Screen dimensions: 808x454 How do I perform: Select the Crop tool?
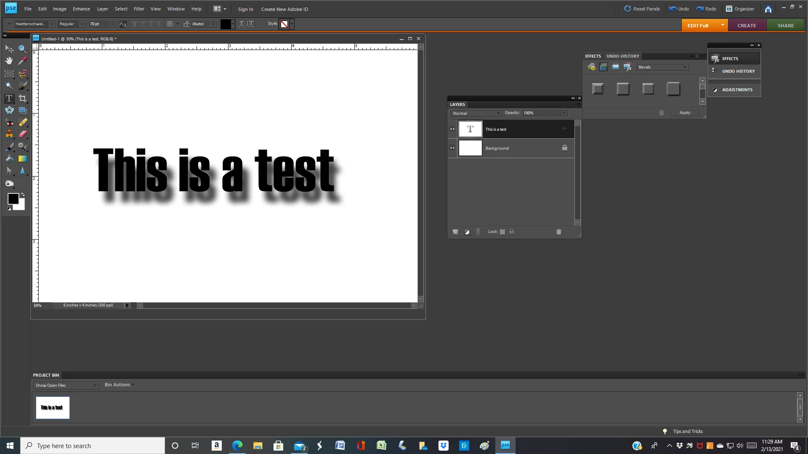tap(22, 98)
